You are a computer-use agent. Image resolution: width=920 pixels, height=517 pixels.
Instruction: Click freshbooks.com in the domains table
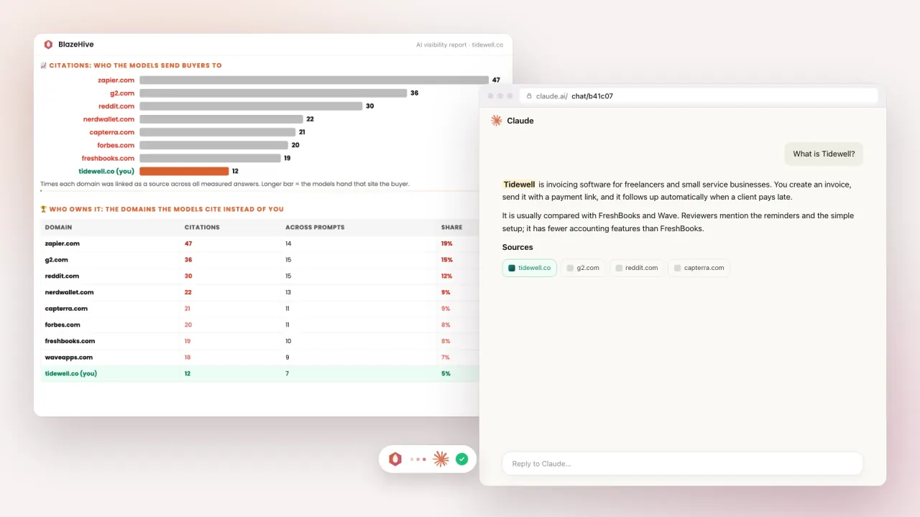point(70,341)
